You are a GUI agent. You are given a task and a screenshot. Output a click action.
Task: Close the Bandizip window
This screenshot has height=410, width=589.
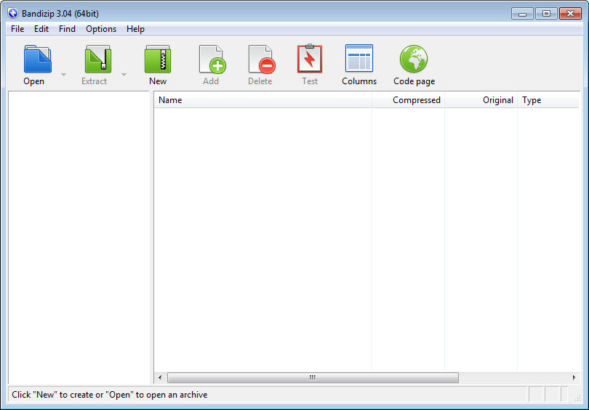570,14
